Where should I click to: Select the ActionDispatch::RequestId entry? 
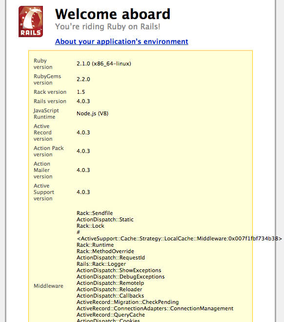[111, 258]
